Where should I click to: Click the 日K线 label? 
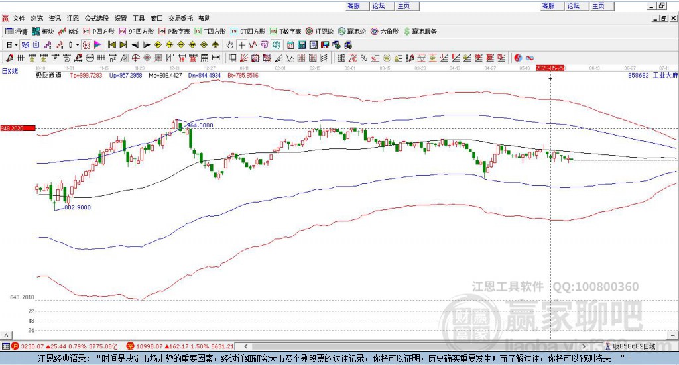pyautogui.click(x=10, y=71)
